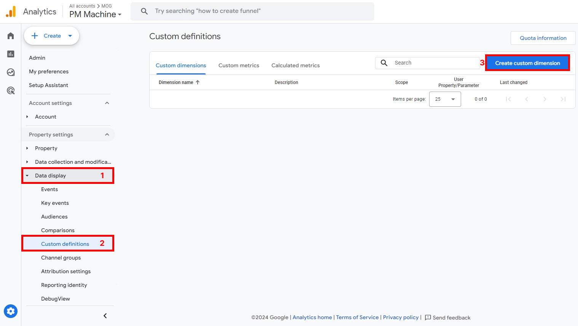Expand Data collection and modification item
This screenshot has width=578, height=326.
tap(27, 162)
